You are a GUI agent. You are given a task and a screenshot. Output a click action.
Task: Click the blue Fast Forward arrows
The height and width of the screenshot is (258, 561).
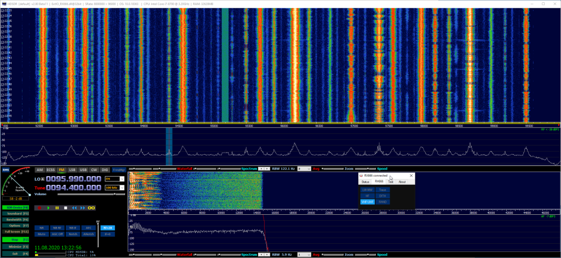point(83,208)
